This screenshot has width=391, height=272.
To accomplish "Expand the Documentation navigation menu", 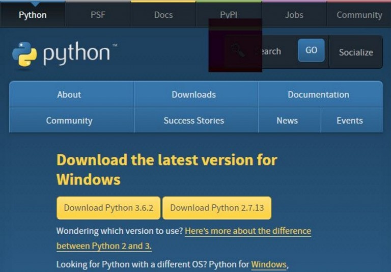I will [x=318, y=94].
